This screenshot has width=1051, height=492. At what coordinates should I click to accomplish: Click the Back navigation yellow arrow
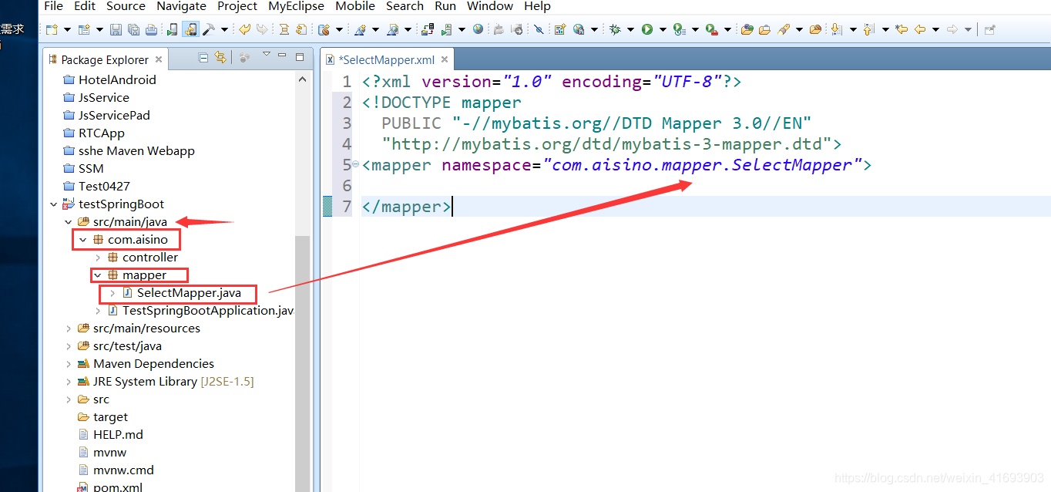[x=920, y=29]
